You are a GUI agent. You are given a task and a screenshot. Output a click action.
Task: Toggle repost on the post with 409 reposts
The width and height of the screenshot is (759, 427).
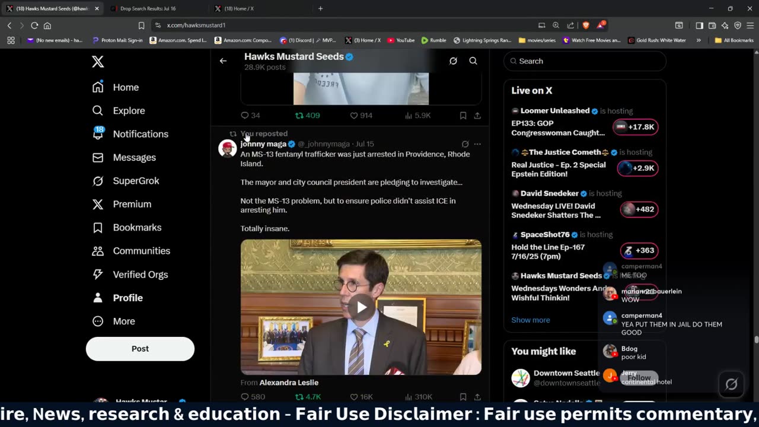coord(307,115)
